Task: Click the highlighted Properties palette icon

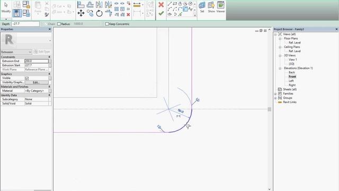Action: [x=17, y=13]
